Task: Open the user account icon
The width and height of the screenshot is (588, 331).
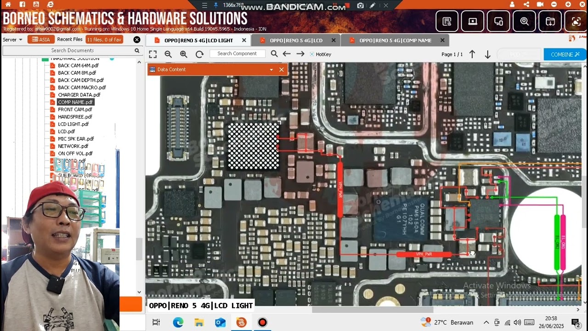Action: click(512, 5)
